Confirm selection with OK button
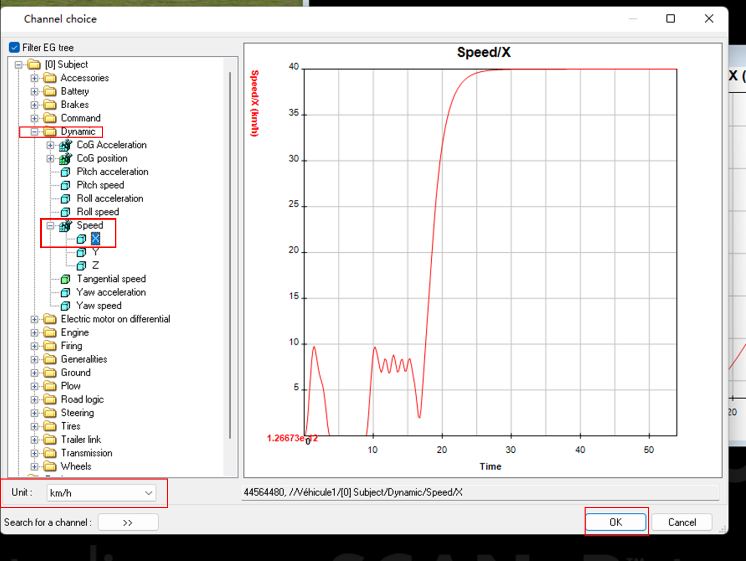The image size is (746, 561). (x=616, y=522)
